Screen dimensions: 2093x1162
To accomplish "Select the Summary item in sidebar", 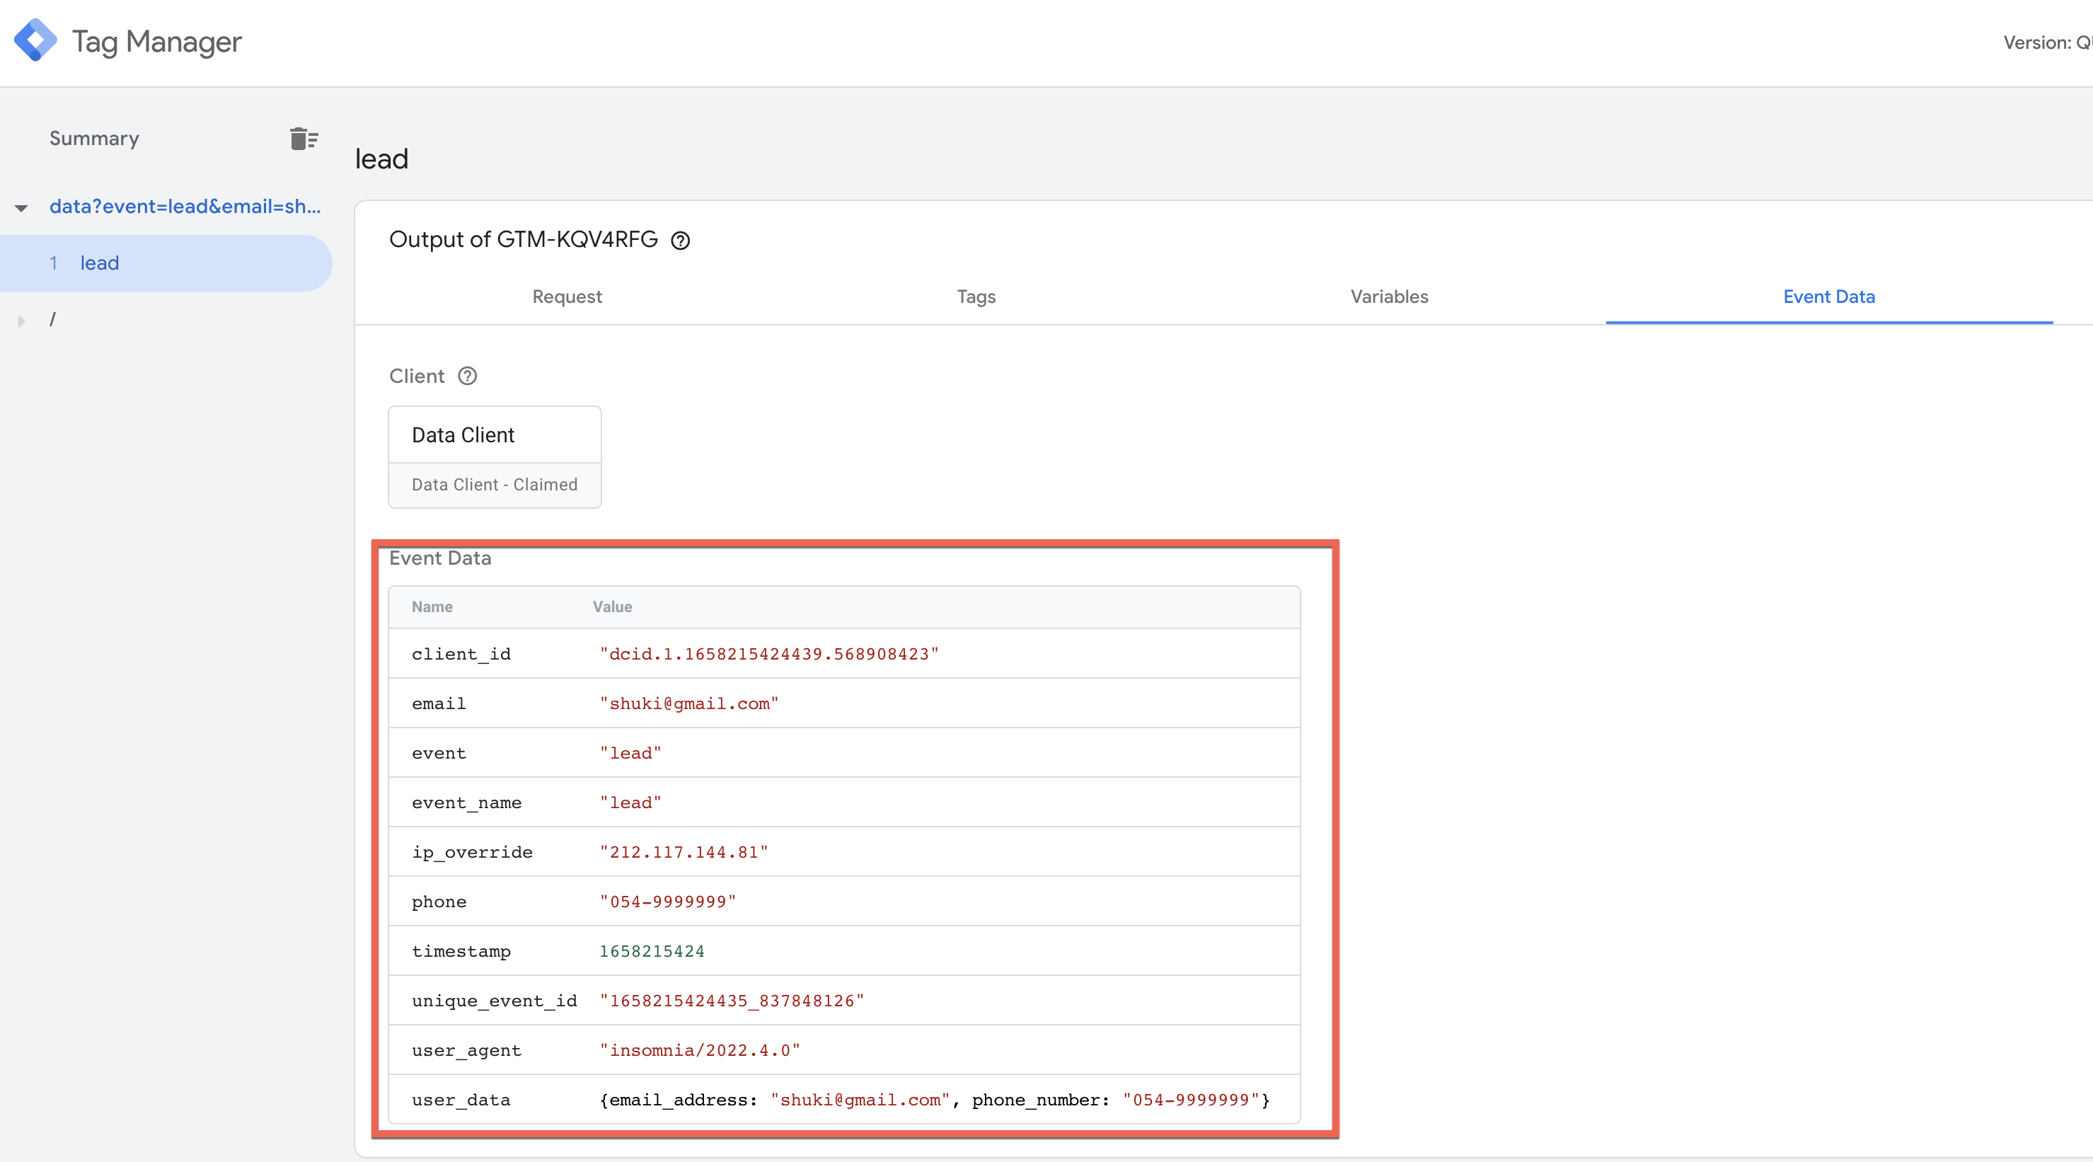I will pyautogui.click(x=94, y=138).
